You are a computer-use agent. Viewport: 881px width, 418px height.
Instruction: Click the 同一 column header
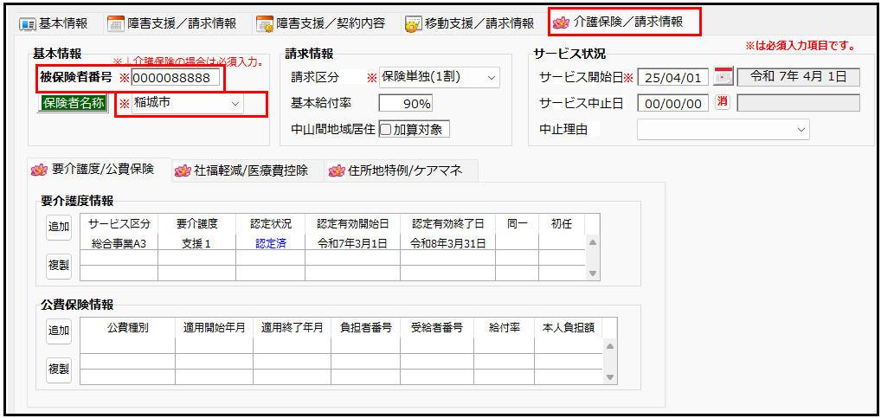(517, 224)
